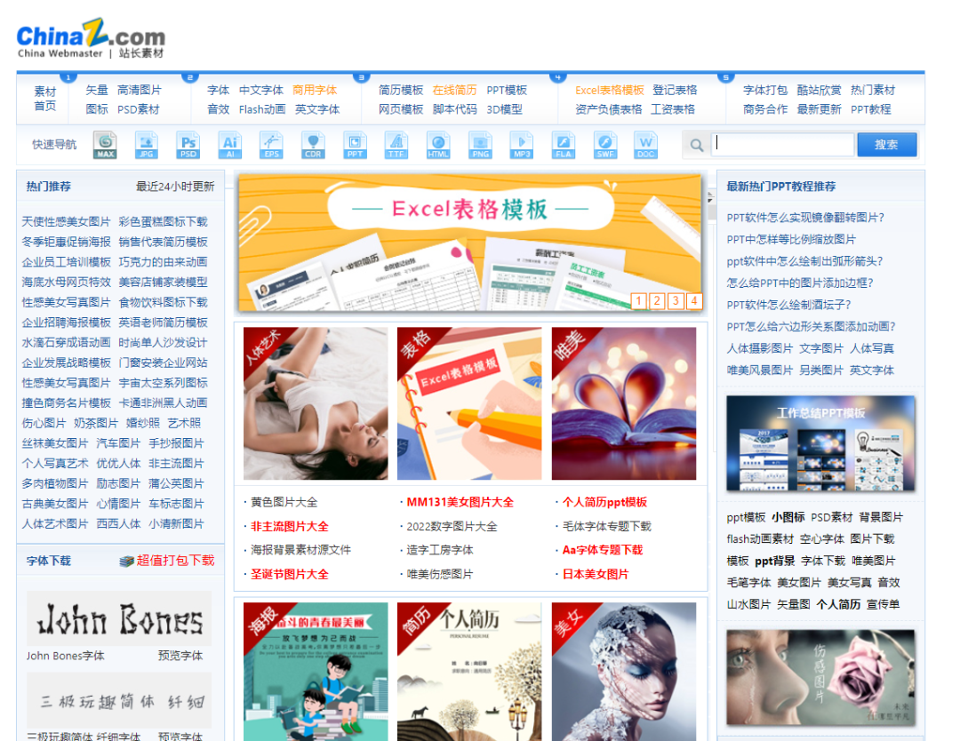The width and height of the screenshot is (960, 741).
Task: Choose the PPT format icon
Action: (x=356, y=145)
